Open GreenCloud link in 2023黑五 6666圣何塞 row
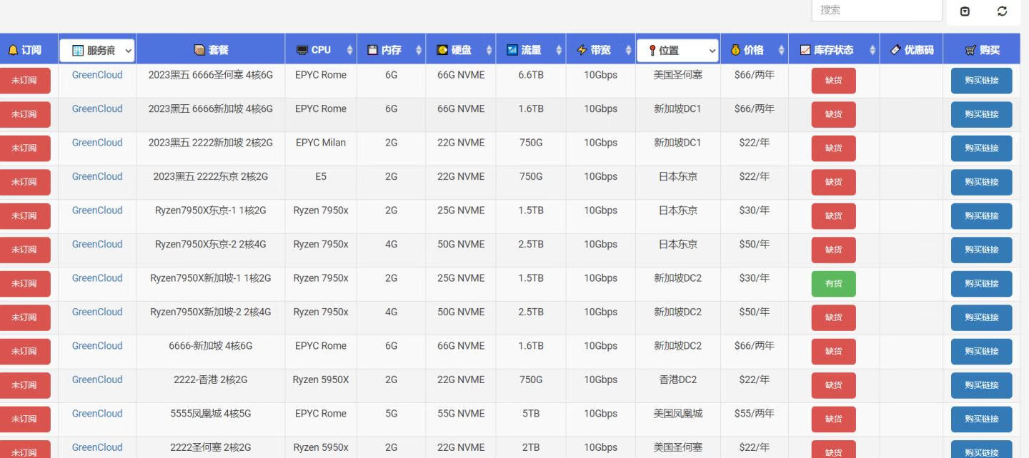Image resolution: width=1029 pixels, height=458 pixels. coord(97,75)
